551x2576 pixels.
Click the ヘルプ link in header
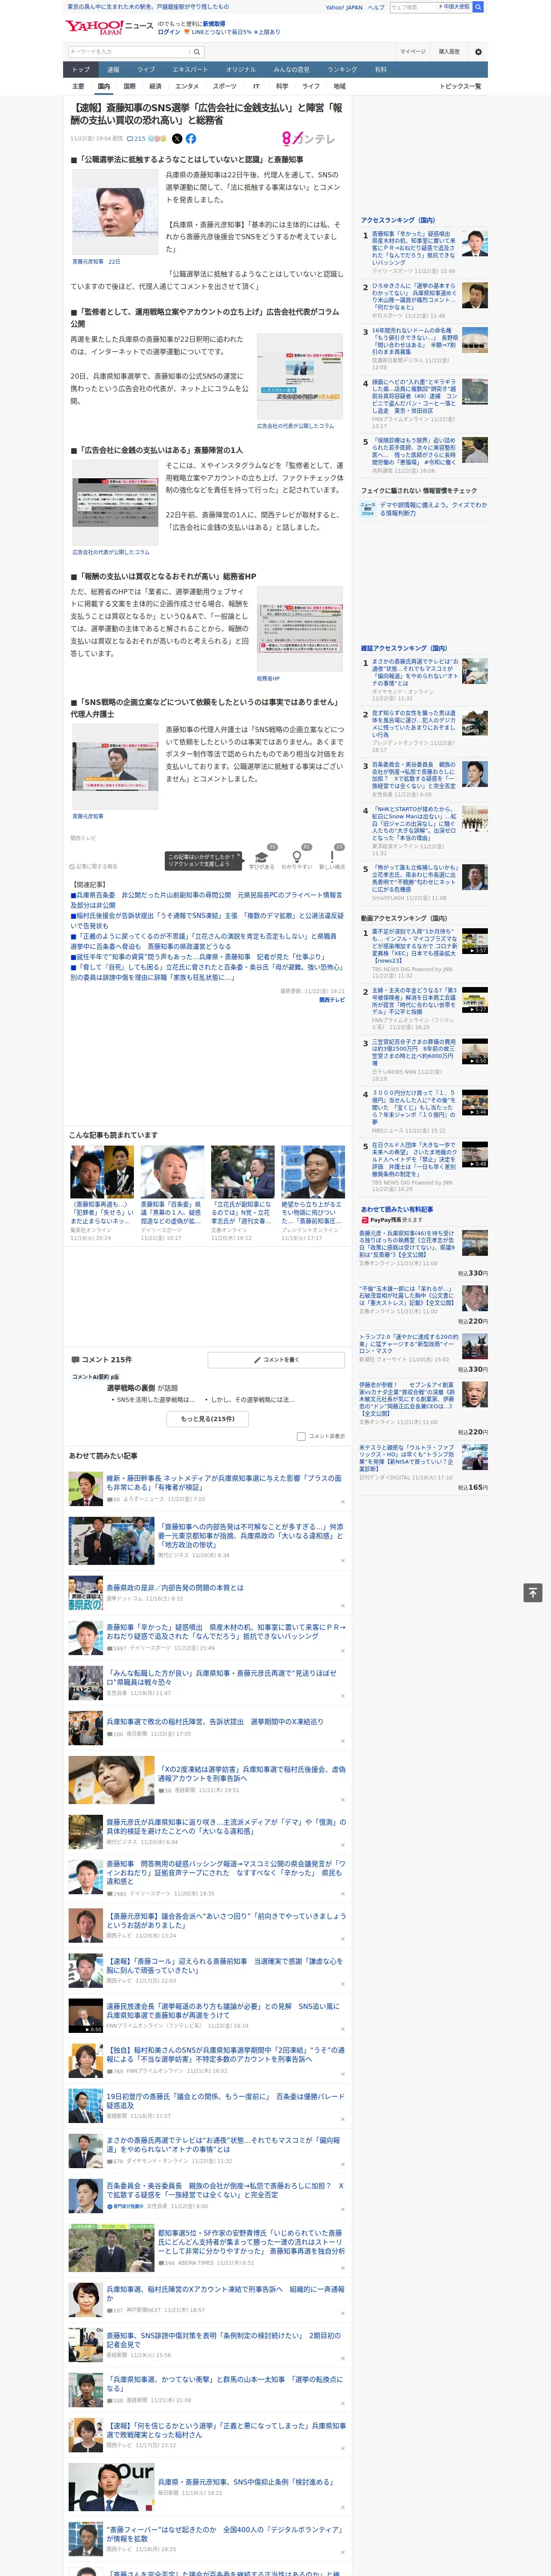pos(375,7)
